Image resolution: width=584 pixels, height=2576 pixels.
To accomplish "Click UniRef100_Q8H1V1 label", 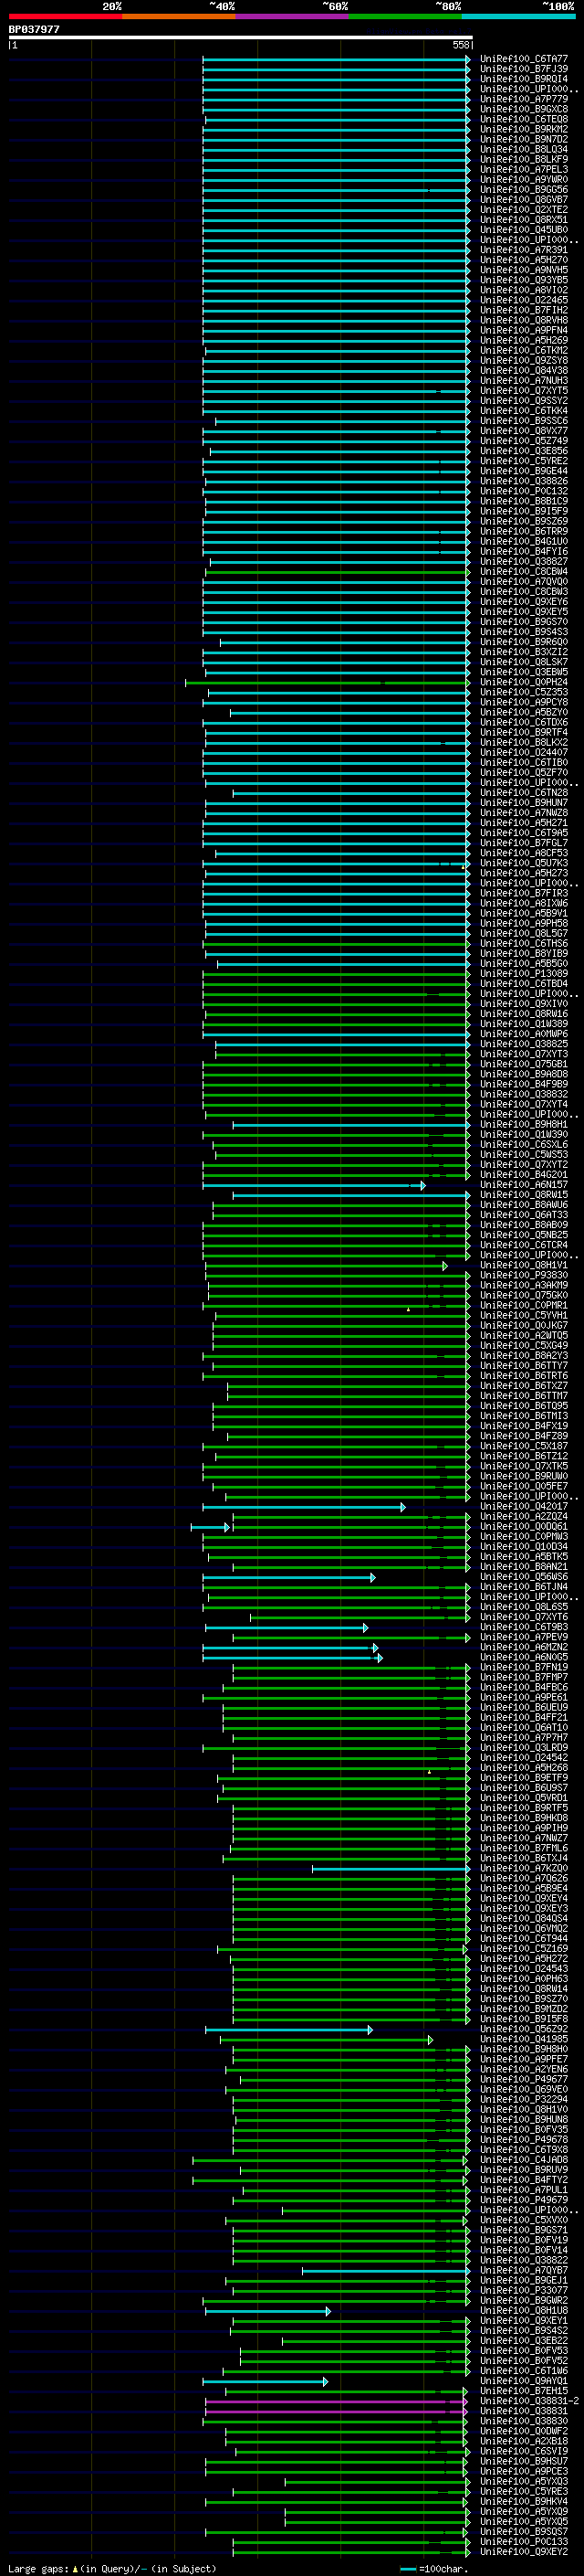I will 523,1265.
